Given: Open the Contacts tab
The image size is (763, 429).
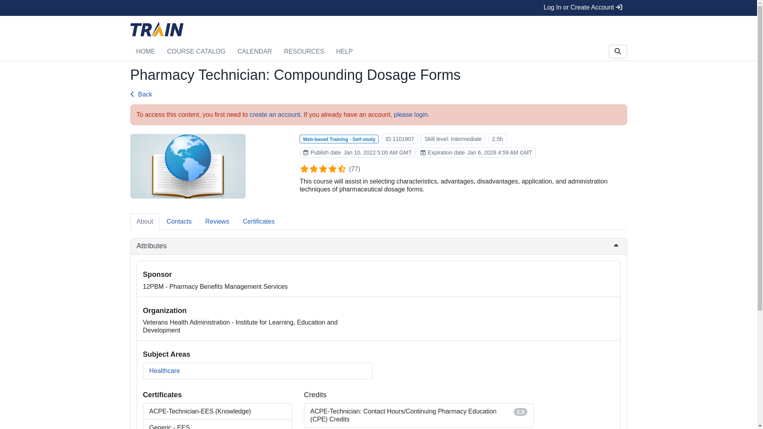Looking at the screenshot, I should pos(179,222).
